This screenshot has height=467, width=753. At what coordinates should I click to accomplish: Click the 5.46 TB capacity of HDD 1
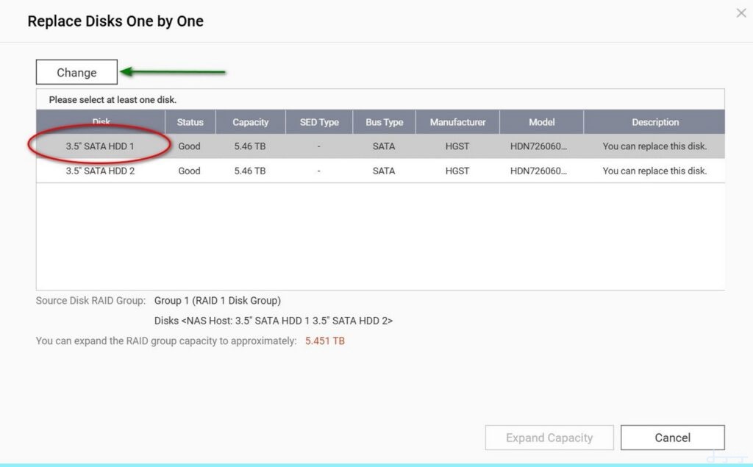250,146
